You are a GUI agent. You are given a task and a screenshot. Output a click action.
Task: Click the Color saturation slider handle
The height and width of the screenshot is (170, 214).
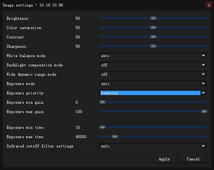pyautogui.click(x=153, y=28)
